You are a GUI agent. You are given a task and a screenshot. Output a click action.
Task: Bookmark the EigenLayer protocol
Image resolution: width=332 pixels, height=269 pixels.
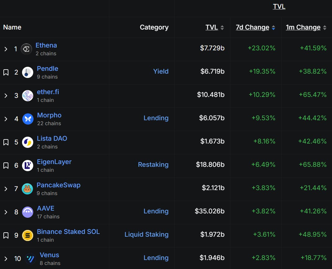point(6,166)
